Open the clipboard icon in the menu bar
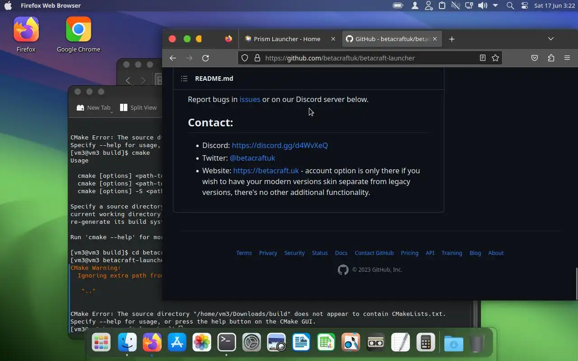Image resolution: width=578 pixels, height=361 pixels. point(442,6)
